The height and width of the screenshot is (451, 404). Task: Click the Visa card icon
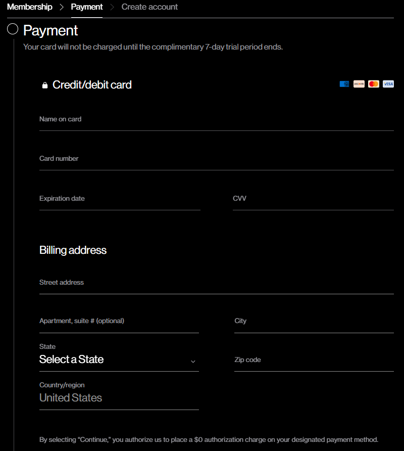[388, 84]
